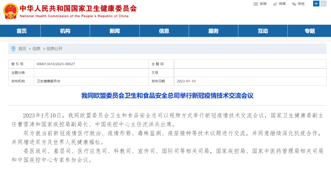Switch language to En (English)
331x182 pixels.
323,4
